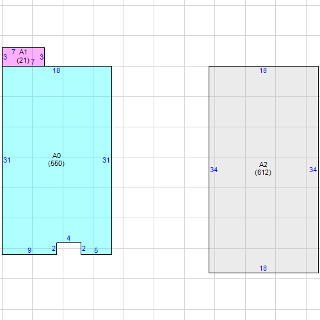The width and height of the screenshot is (320, 320).
Task: Select the 31 dimension on A0's left edge
Action: [7, 160]
